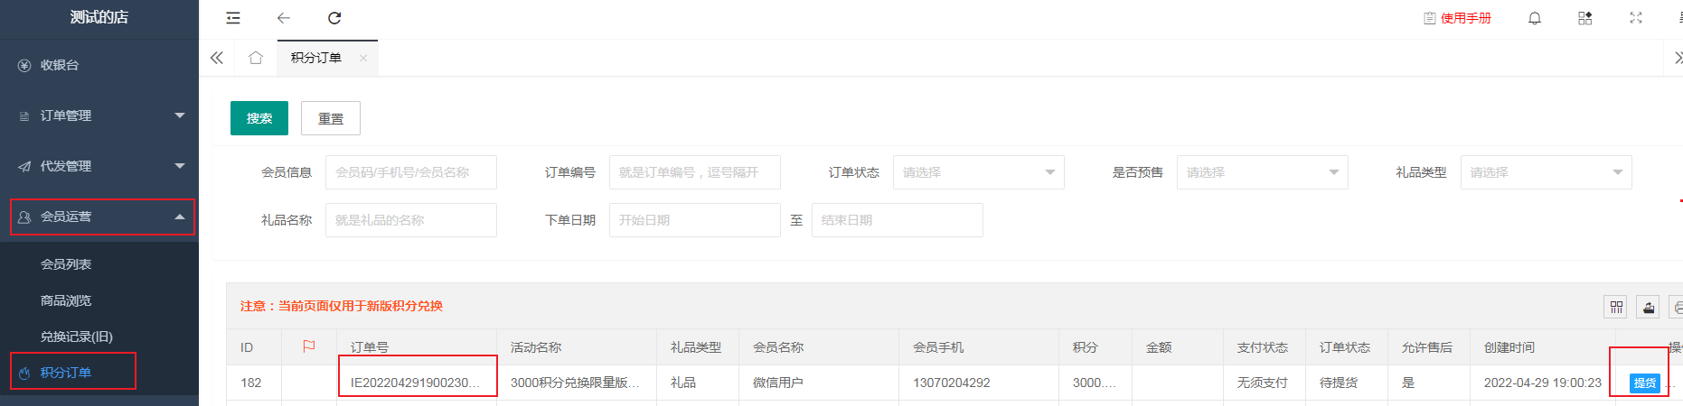Open the 订单状态 dropdown

[979, 172]
